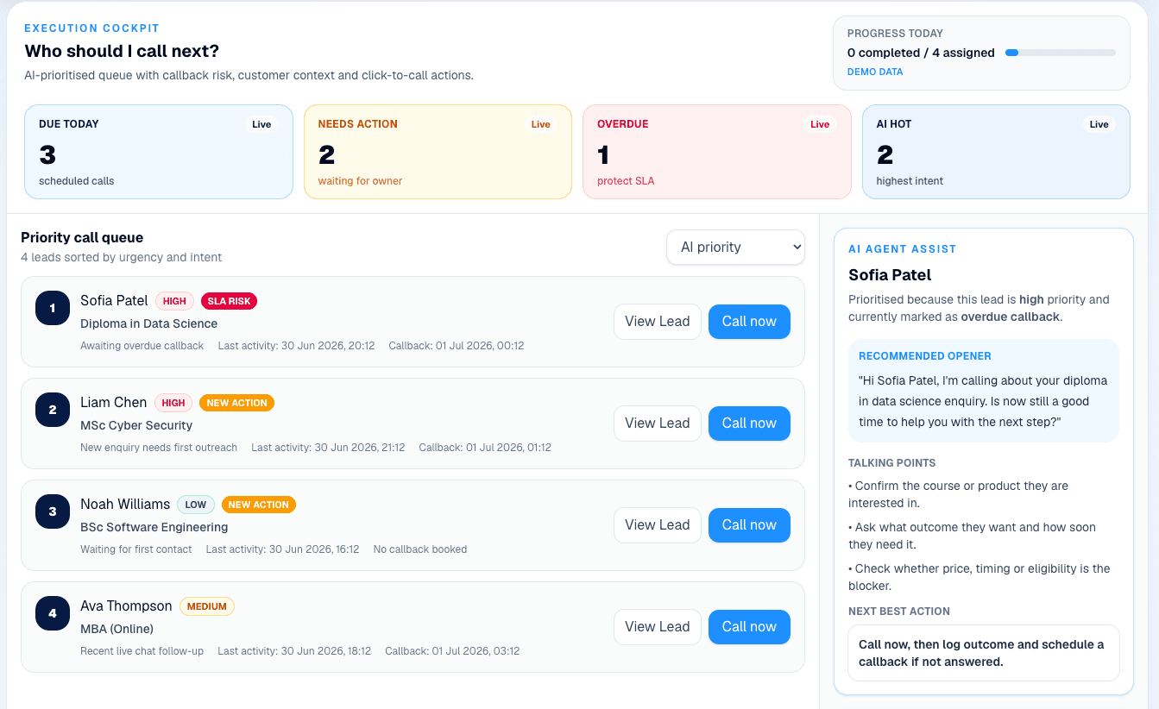Click the number 2 rank badge for Liam Chen
The width and height of the screenshot is (1159, 709).
pyautogui.click(x=53, y=410)
